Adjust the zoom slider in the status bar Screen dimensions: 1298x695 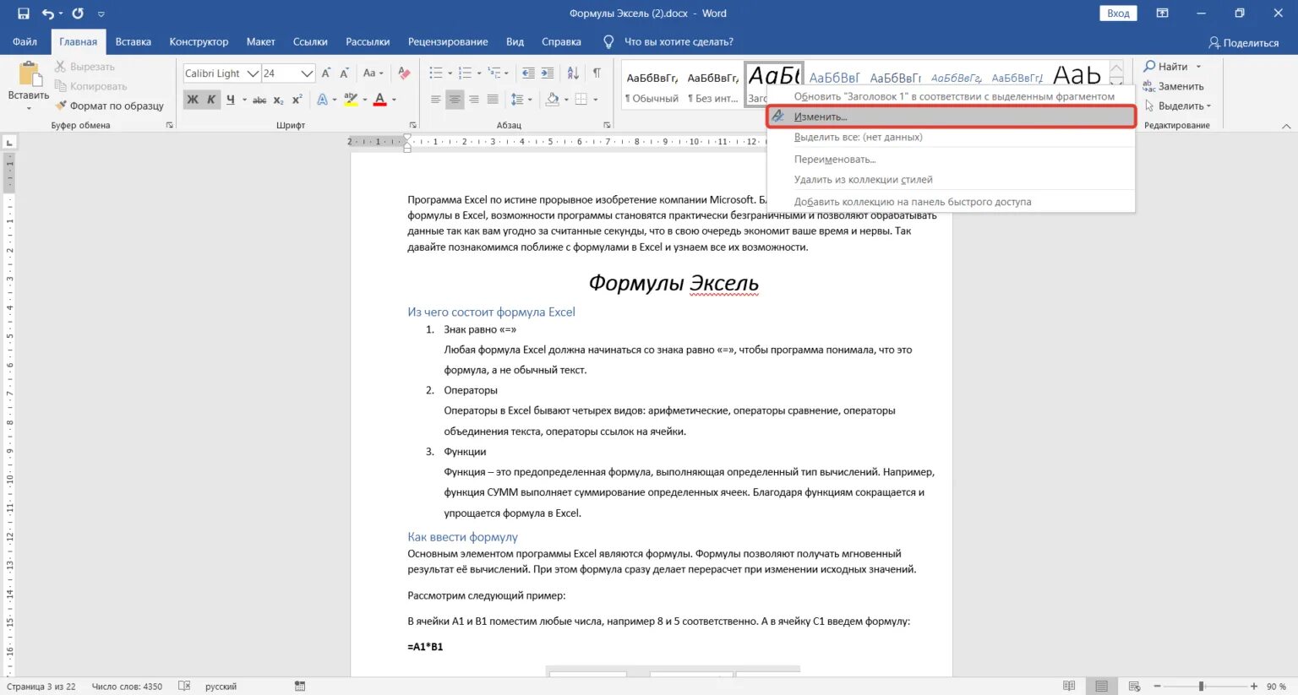1201,687
